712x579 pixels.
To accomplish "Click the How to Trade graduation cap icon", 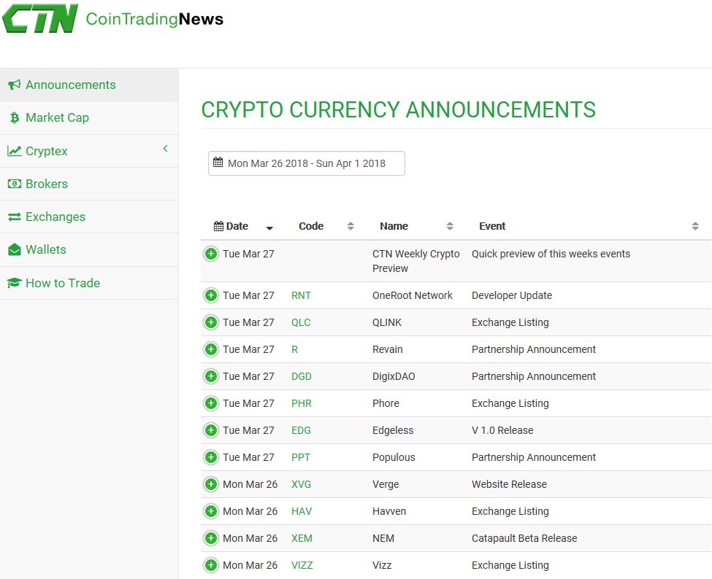I will click(x=15, y=283).
